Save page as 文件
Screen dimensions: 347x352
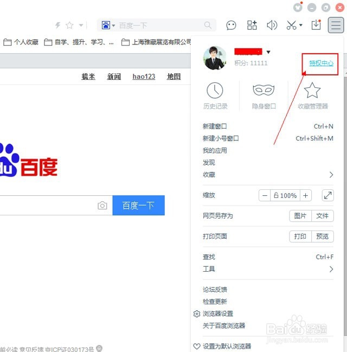pyautogui.click(x=323, y=216)
